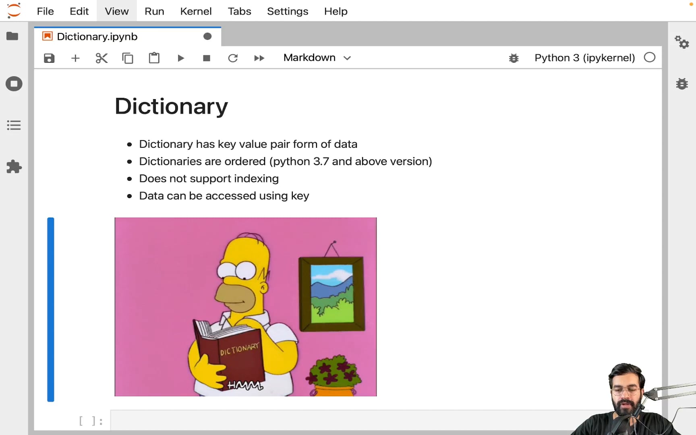Enable the debugger bug icon in toolbar
Screen dimensions: 696x435
514,58
